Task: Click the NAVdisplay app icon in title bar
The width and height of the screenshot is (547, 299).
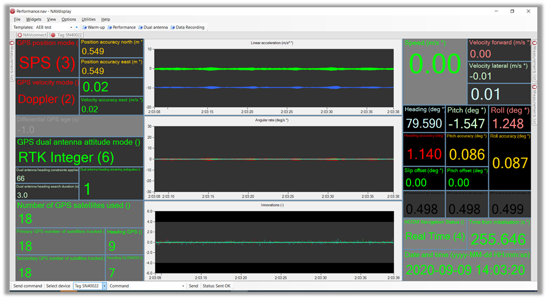Action: point(13,11)
